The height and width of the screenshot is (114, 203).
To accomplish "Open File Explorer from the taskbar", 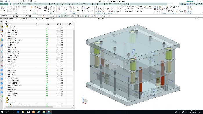I will pos(44,112).
